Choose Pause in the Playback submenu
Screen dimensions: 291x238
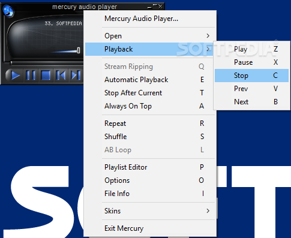pos(251,62)
